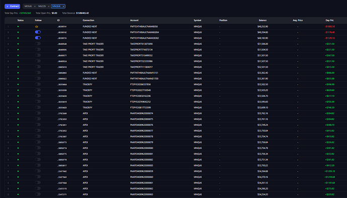Sort by the ID column header
The height and width of the screenshot is (198, 347).
pos(58,20)
